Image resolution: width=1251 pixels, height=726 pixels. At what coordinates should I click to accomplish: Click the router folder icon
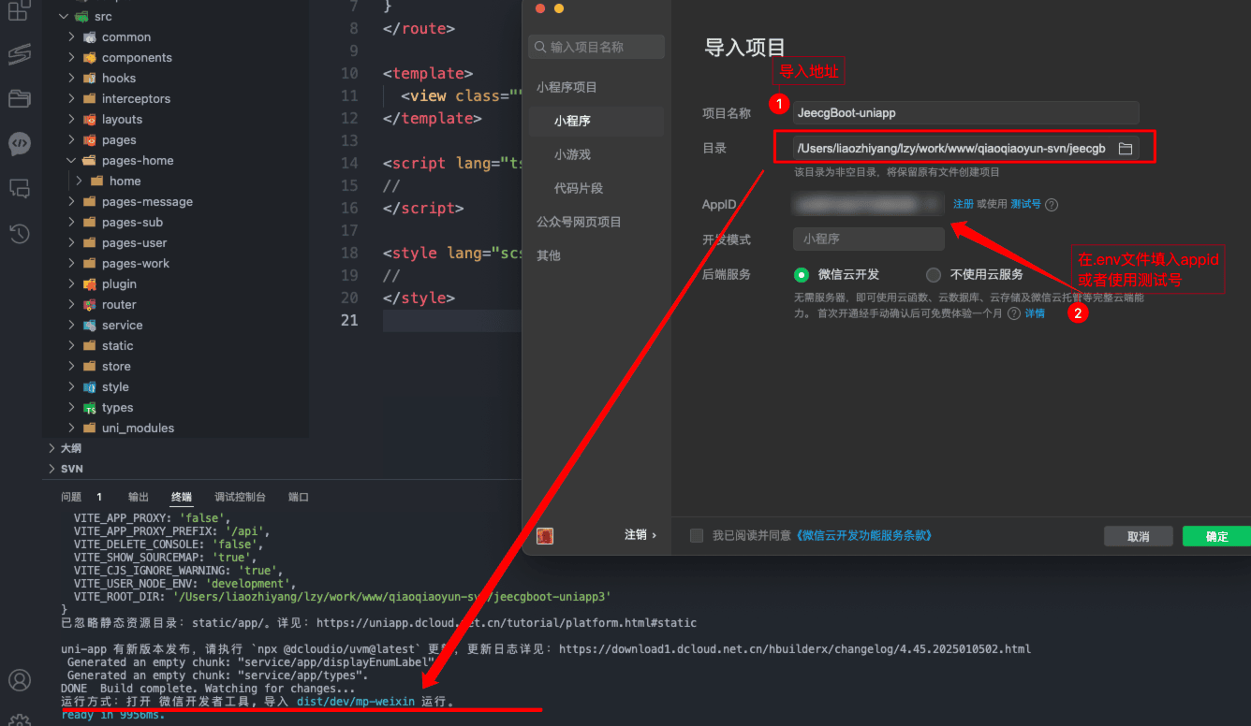click(x=90, y=305)
